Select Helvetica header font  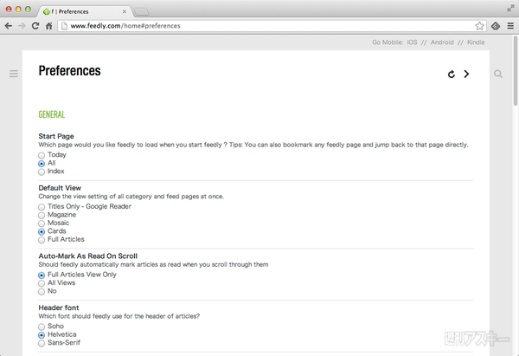[x=42, y=335]
